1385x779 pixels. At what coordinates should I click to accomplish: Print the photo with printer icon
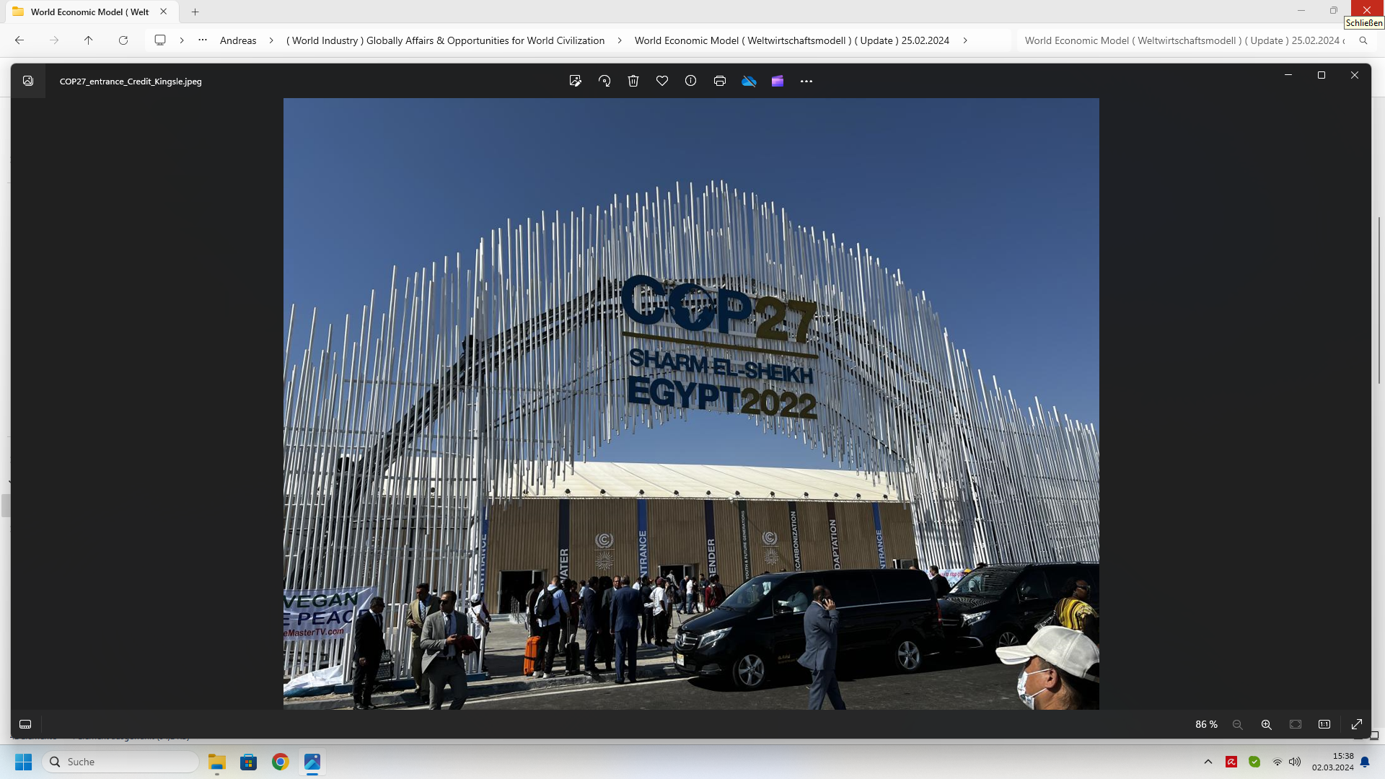click(720, 81)
